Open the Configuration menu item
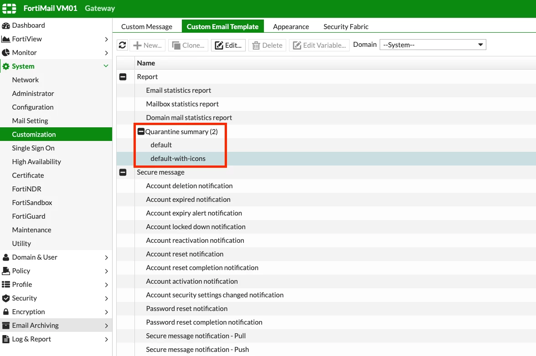Viewport: 536px width, 356px height. click(x=56, y=107)
